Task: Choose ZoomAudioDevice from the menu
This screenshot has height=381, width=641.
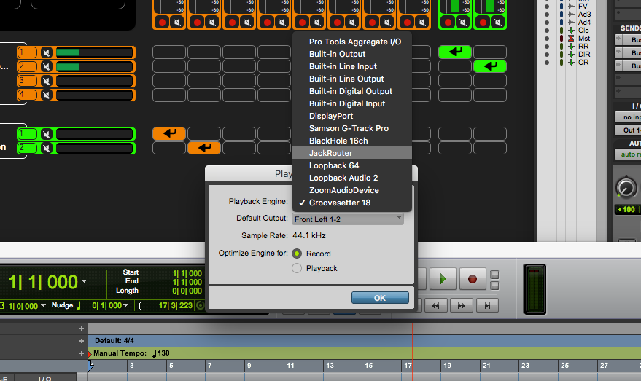Action: pyautogui.click(x=352, y=190)
